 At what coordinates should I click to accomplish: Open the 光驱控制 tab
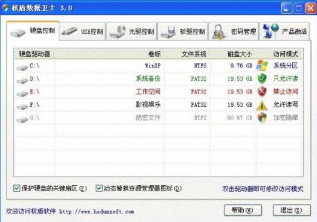[132, 31]
